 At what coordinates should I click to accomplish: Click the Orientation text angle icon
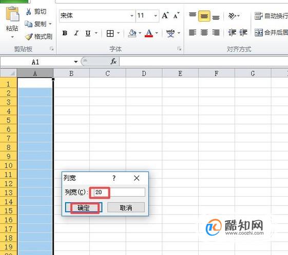coord(232,16)
